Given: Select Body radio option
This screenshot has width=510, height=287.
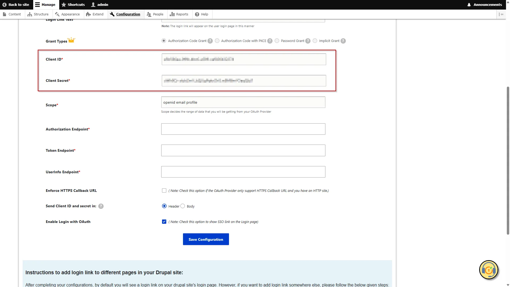Looking at the screenshot, I should pos(183,206).
